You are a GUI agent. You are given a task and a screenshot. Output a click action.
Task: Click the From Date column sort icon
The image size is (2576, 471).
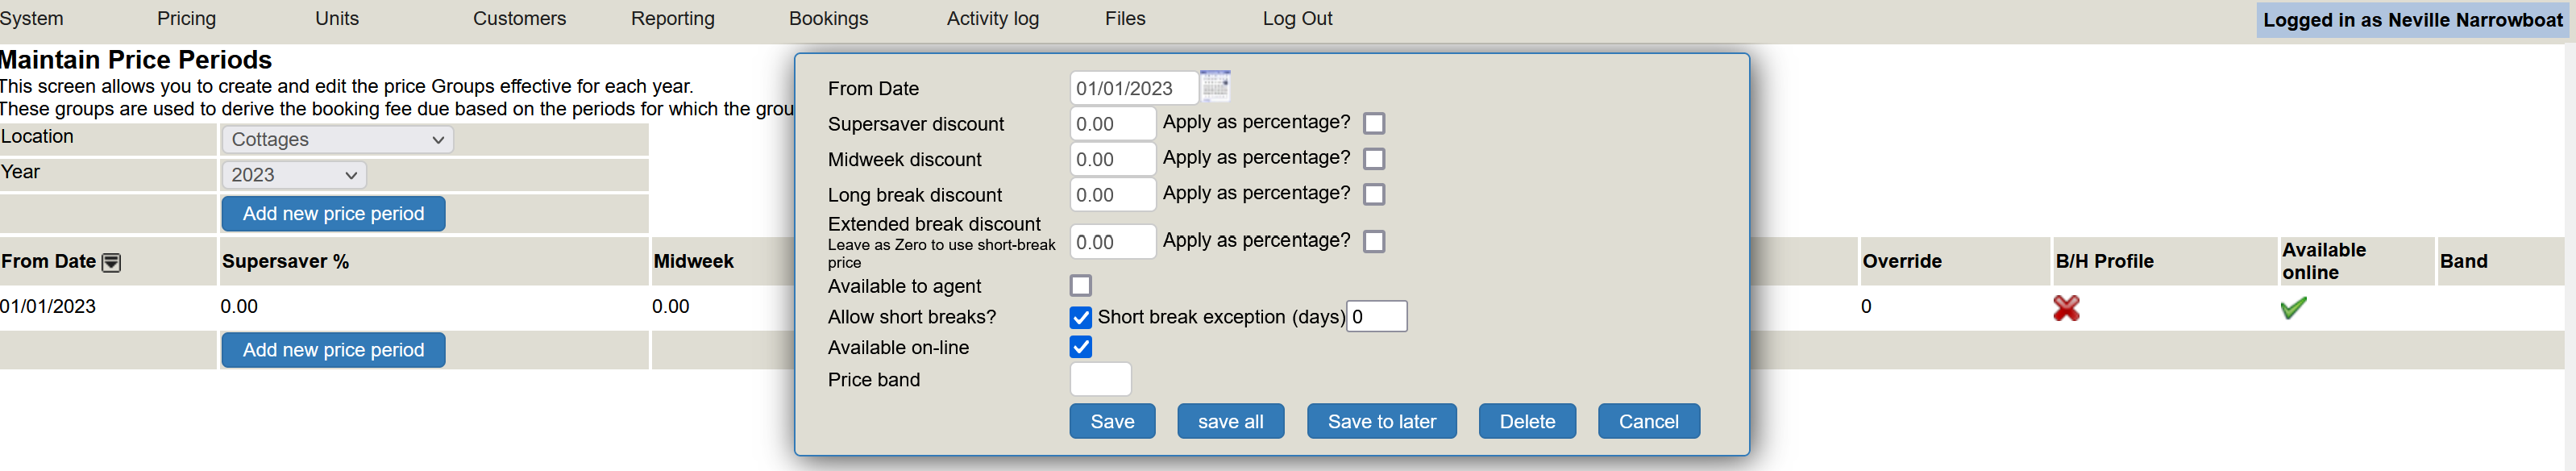pos(112,263)
